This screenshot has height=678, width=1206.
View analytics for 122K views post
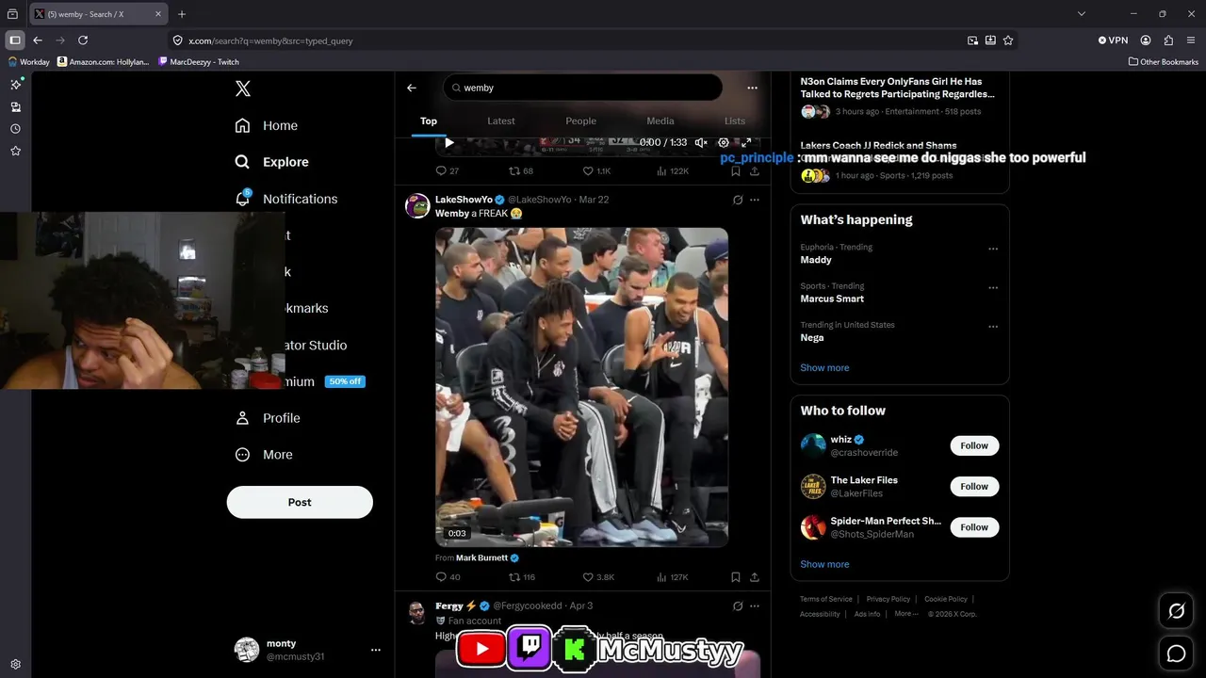pyautogui.click(x=673, y=171)
